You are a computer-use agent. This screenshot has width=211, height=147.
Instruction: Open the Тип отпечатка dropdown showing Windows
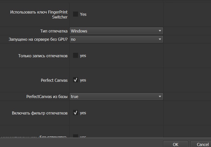coord(116,31)
